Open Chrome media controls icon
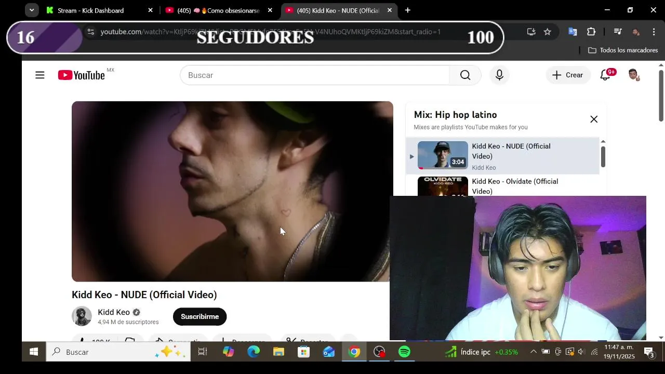Viewport: 665px width, 374px height. pos(618,32)
